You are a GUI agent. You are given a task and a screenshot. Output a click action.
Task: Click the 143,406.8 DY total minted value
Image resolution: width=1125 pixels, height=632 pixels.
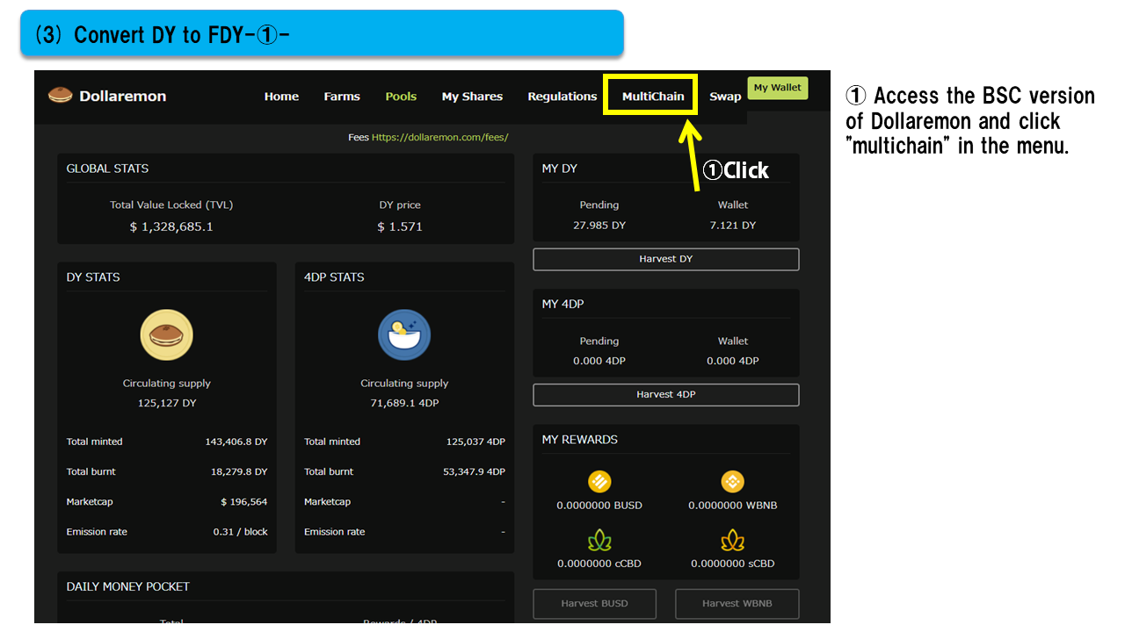point(236,442)
